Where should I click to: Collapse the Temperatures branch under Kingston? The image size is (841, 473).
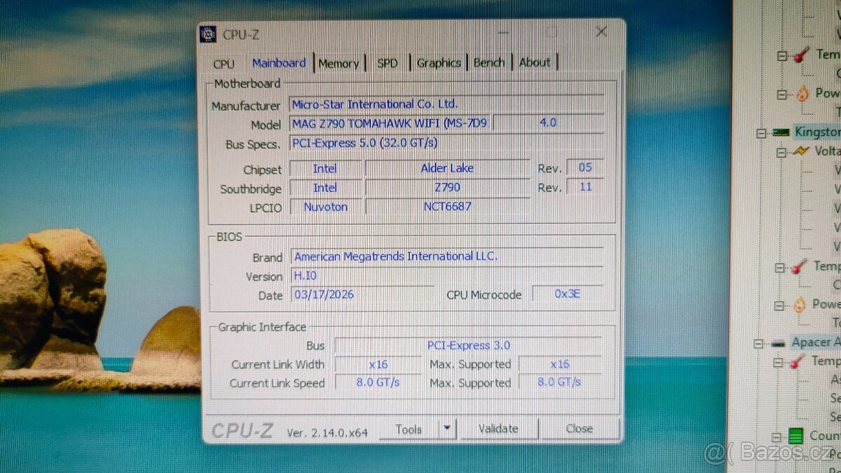click(x=780, y=267)
